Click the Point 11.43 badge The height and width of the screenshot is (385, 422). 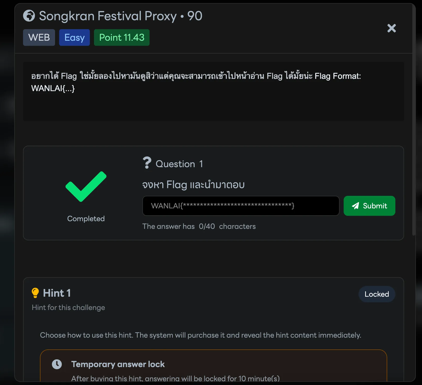point(122,37)
